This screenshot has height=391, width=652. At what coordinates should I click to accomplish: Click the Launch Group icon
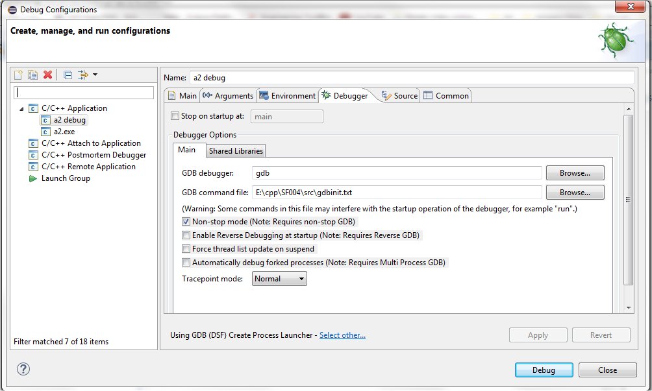[34, 178]
